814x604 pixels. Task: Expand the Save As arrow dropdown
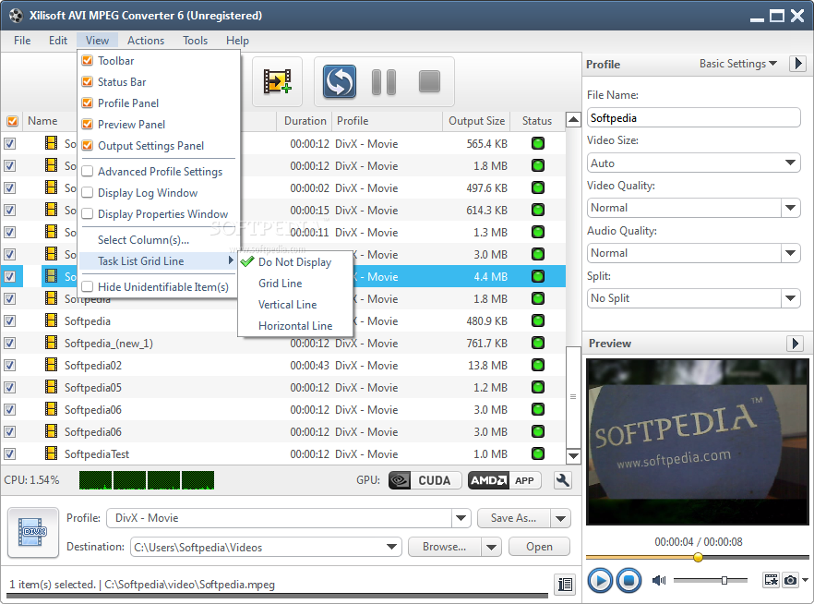point(561,518)
